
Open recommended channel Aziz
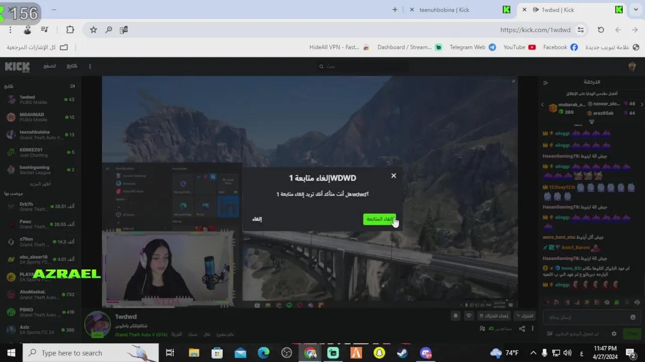click(x=40, y=330)
